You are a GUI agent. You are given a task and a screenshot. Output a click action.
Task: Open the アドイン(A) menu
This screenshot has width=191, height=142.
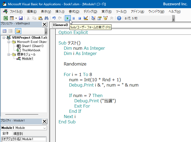[x=137, y=12]
